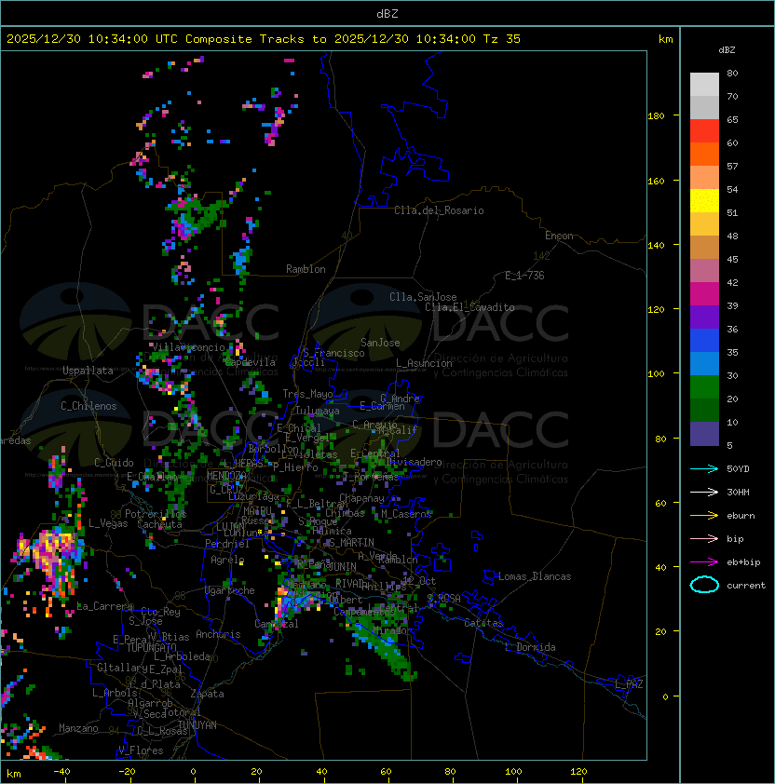Pick the red swatch below 65 dBZ
Screen dimensions: 775x784
[x=704, y=131]
